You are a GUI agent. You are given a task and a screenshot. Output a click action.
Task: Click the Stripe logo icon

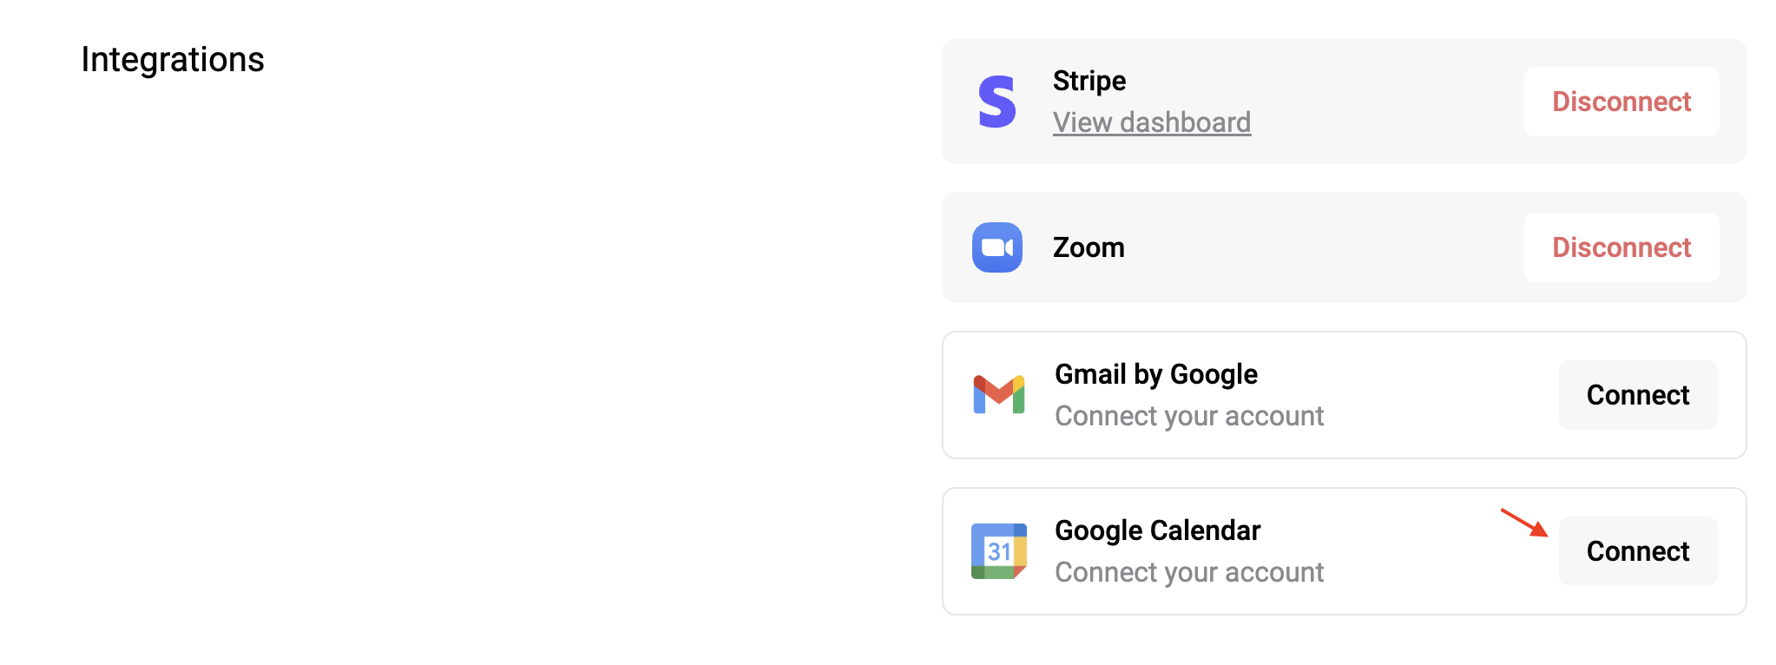pyautogui.click(x=997, y=102)
